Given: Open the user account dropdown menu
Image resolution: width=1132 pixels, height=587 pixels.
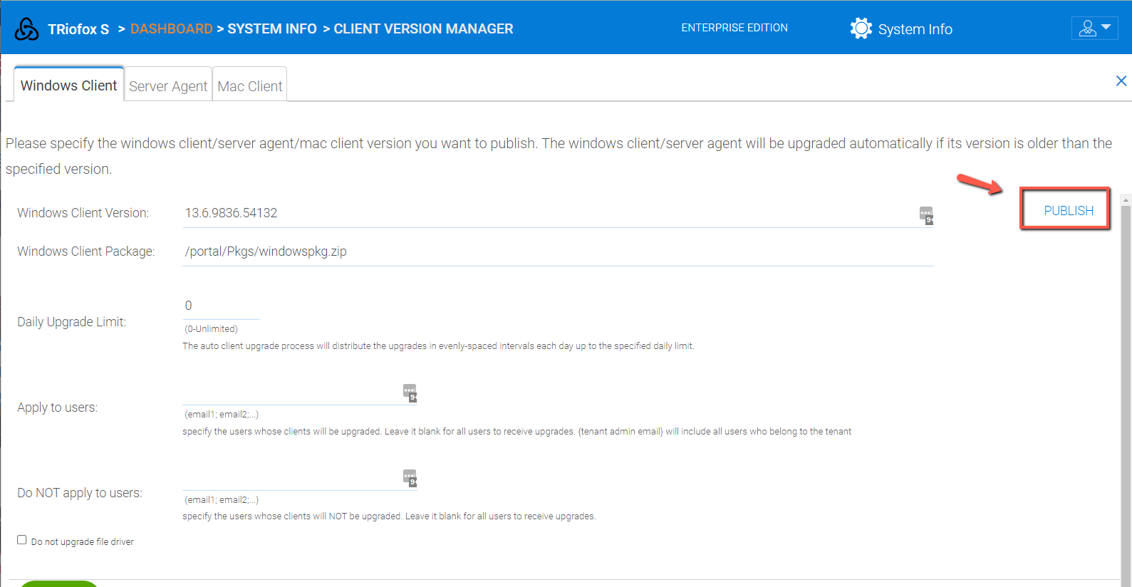Looking at the screenshot, I should (1094, 28).
